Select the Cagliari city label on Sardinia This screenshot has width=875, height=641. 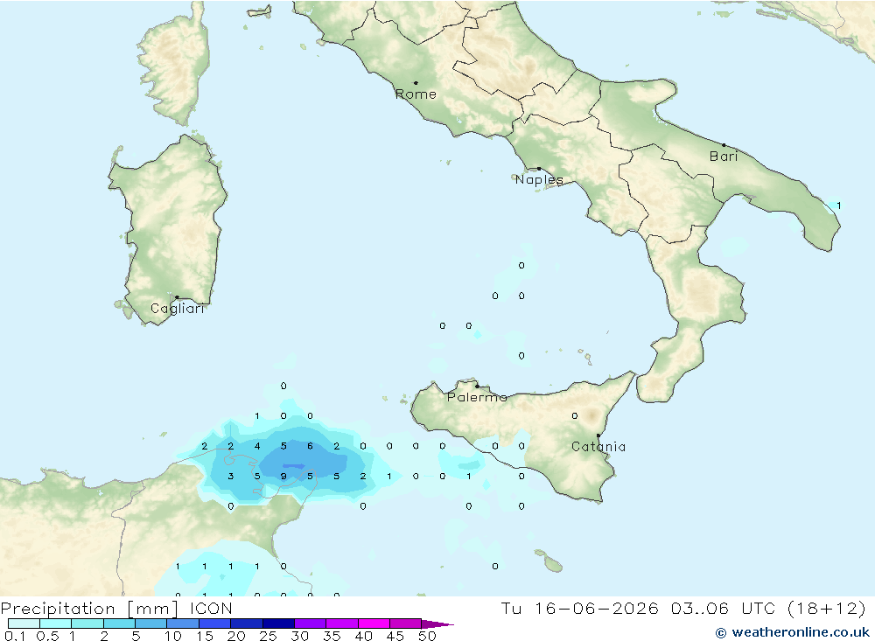click(x=178, y=309)
